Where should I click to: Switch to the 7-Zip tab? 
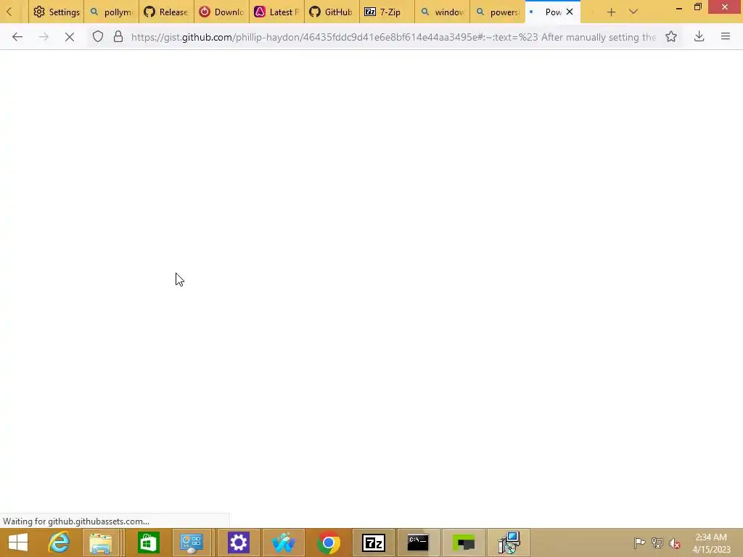(x=387, y=12)
